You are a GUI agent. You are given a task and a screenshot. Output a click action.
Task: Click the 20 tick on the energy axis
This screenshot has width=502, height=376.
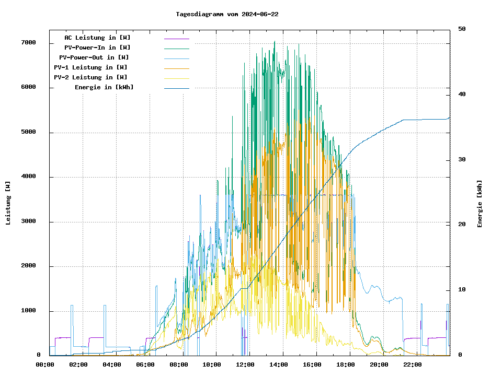tap(462, 225)
